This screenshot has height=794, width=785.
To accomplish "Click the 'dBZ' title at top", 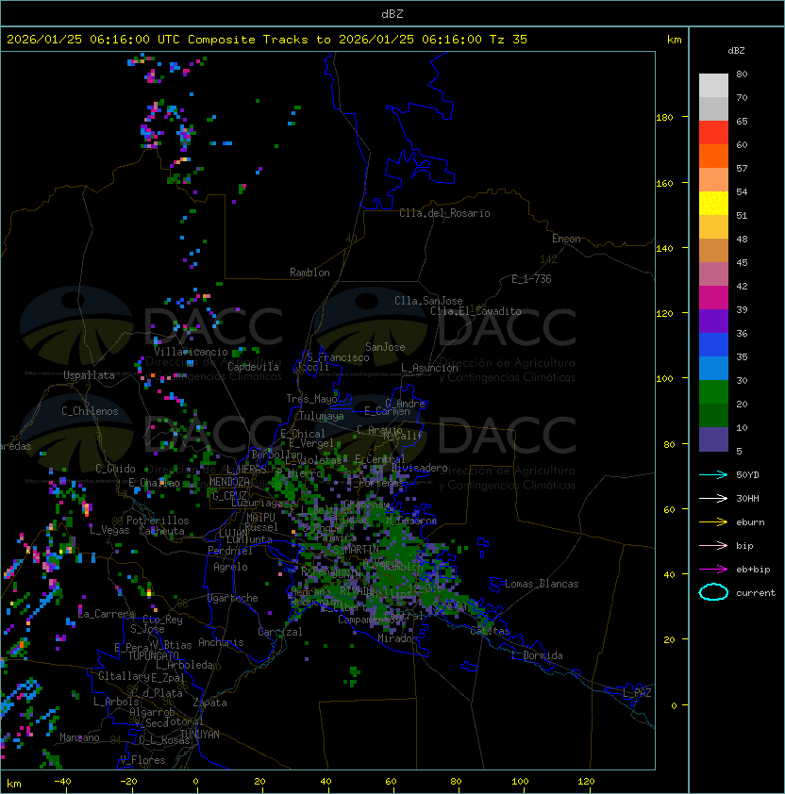I will click(392, 14).
